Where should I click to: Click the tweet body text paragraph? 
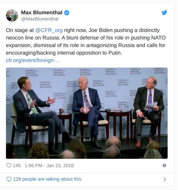86,42
